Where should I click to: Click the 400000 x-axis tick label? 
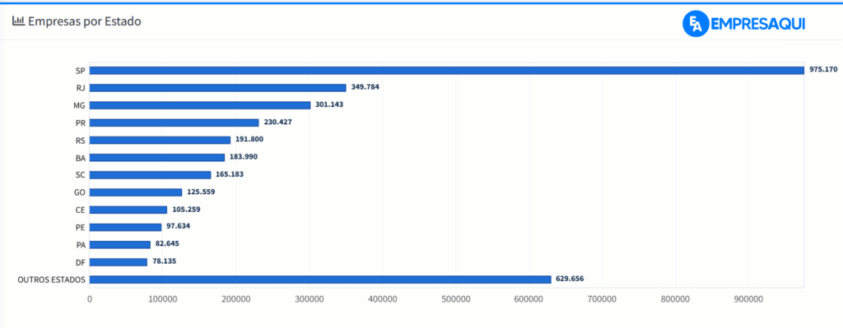point(382,299)
